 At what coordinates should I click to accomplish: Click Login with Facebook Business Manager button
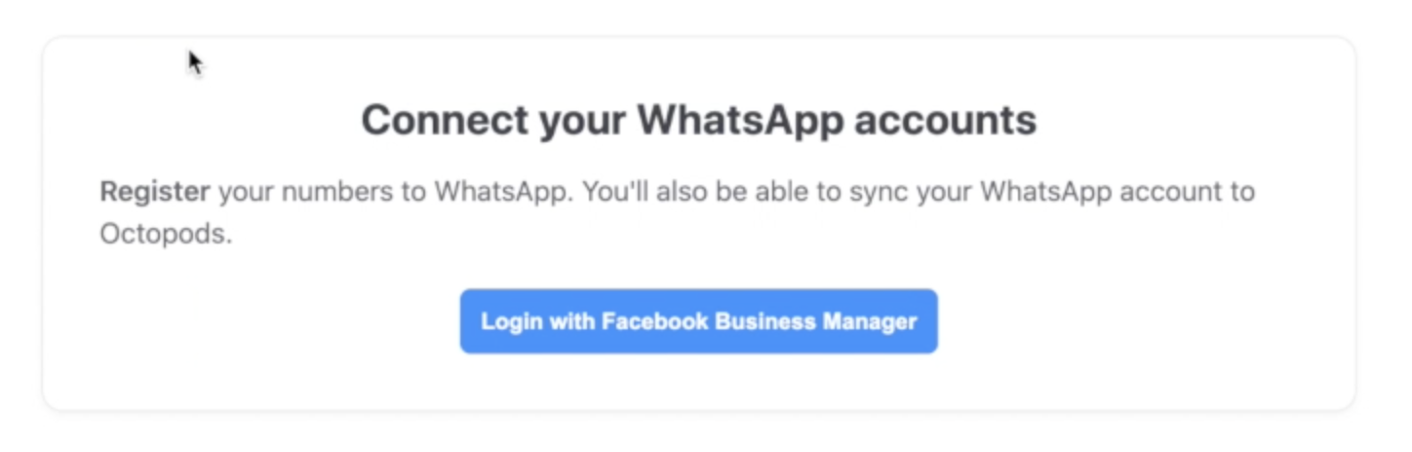698,321
